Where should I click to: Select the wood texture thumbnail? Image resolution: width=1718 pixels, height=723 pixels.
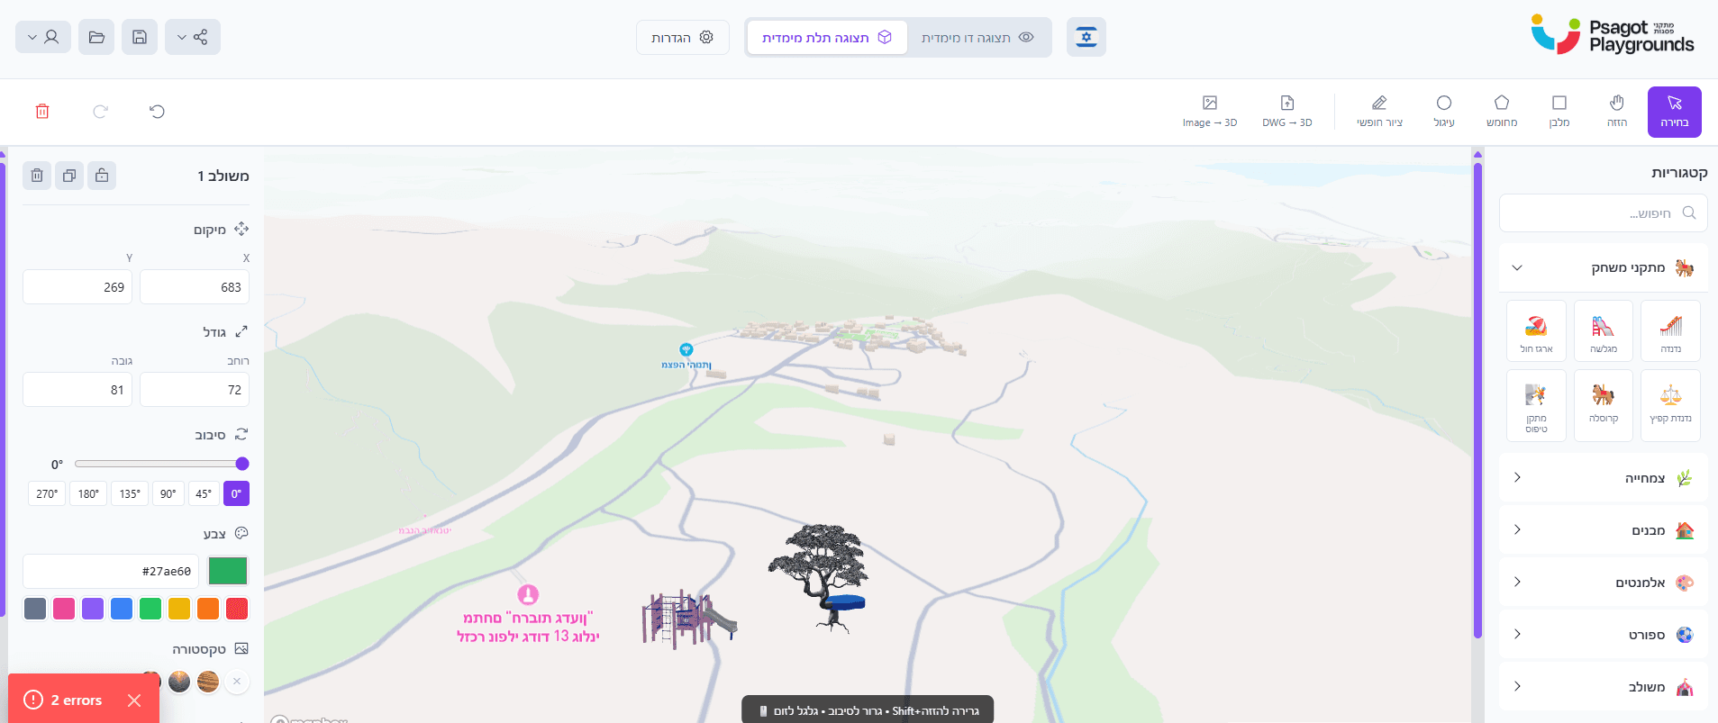[208, 682]
